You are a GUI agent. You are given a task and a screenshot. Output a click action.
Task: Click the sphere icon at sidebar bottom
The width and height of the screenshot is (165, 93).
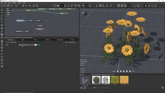click(2, 66)
